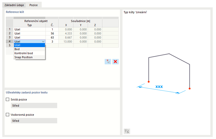216x139 pixels.
Task: Click the preview view switch icon
Action: 127,131
